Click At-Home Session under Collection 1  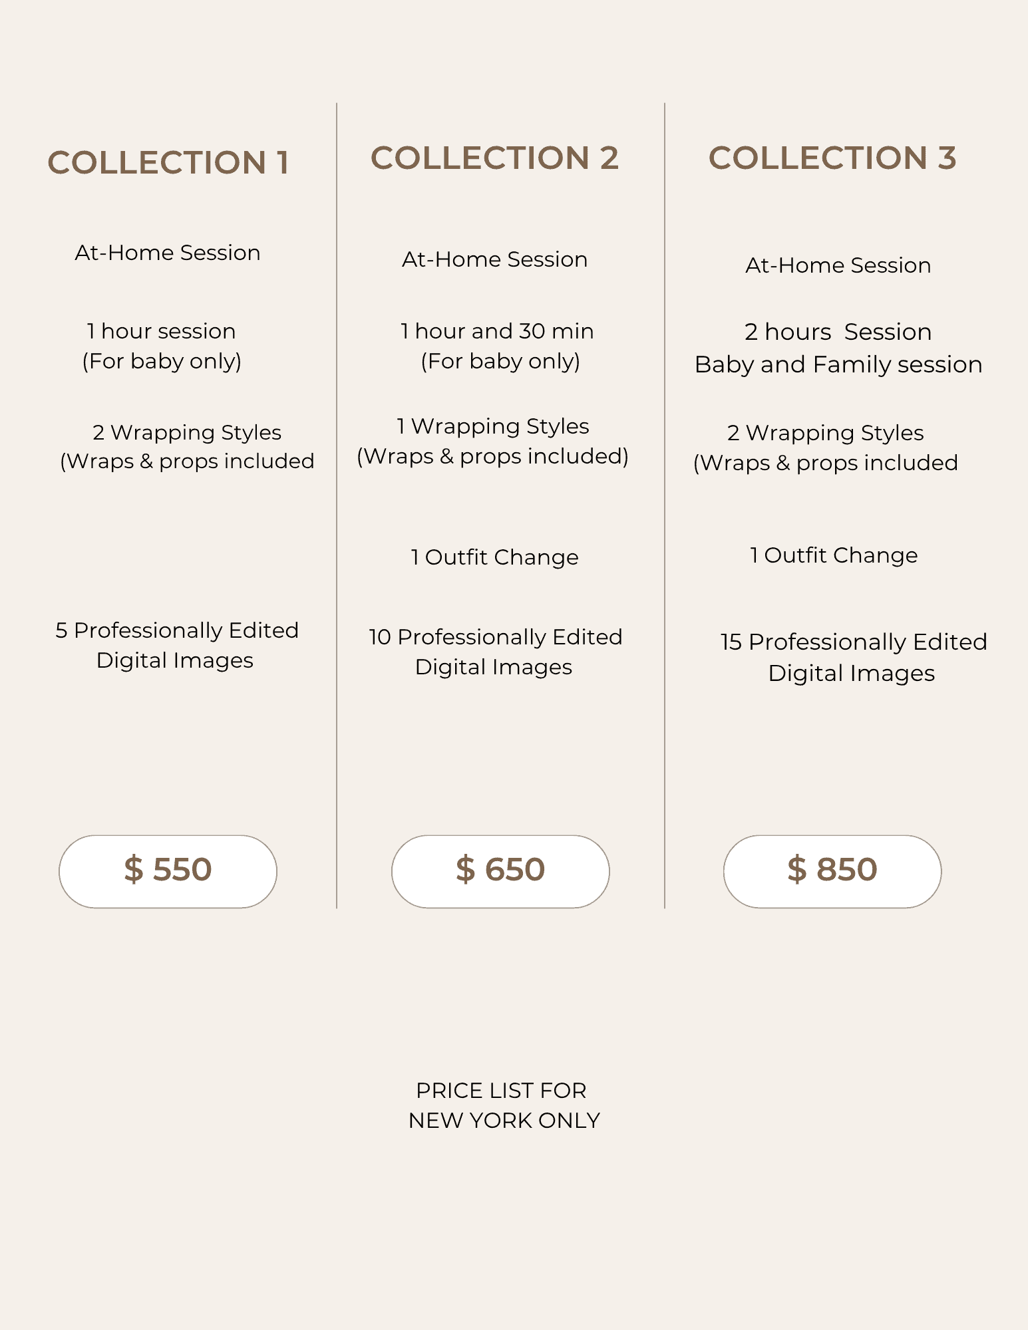pos(168,253)
